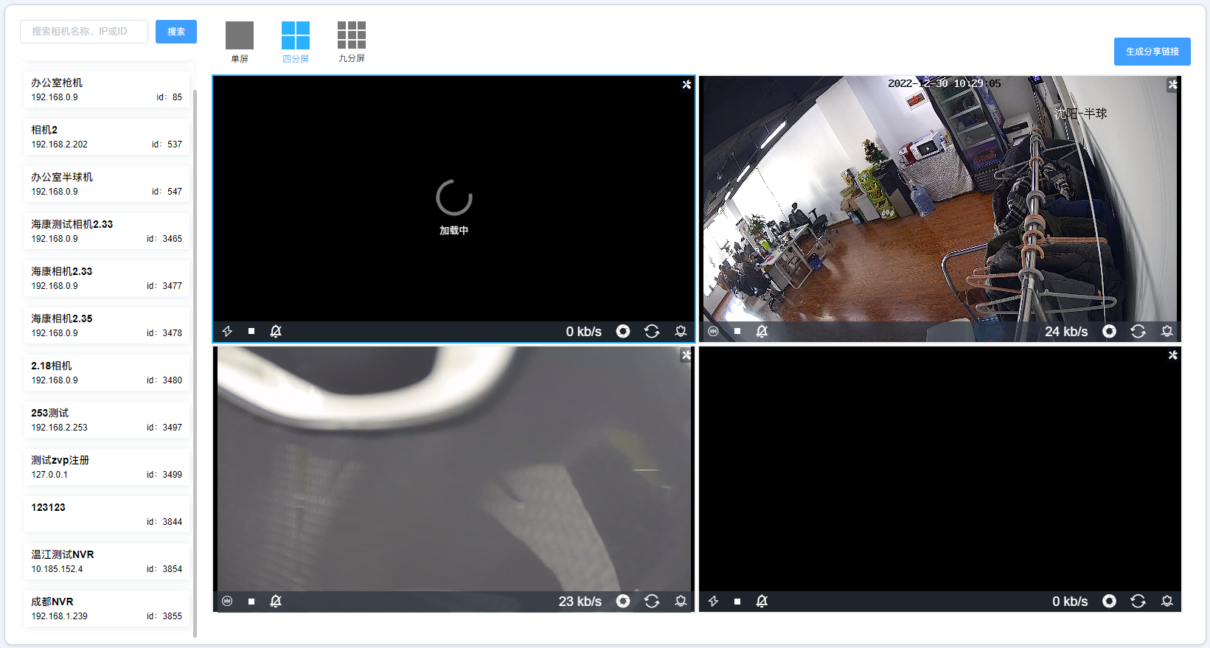Close the loading top-left video pane

tap(686, 85)
